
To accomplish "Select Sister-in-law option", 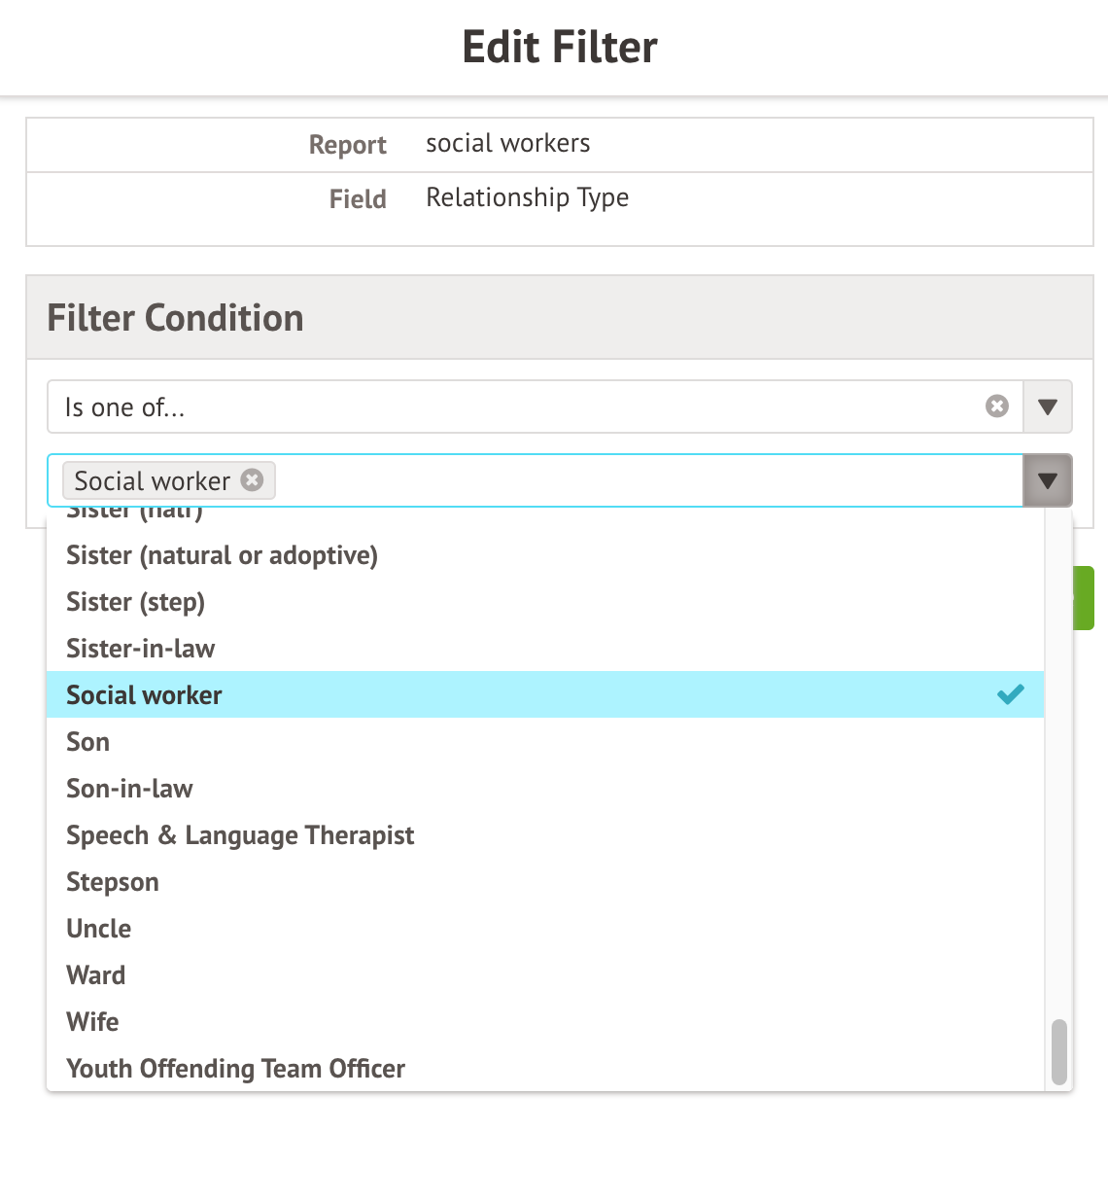I will point(140,649).
